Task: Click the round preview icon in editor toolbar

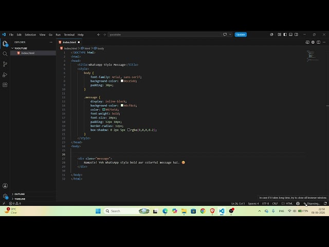Action: (313, 42)
